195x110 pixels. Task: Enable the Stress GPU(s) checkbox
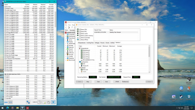(x=80, y=40)
